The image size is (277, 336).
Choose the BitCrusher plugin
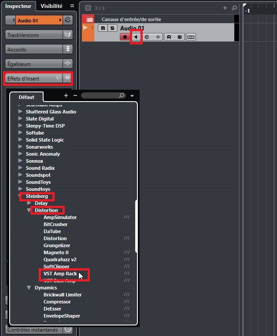pos(55,224)
